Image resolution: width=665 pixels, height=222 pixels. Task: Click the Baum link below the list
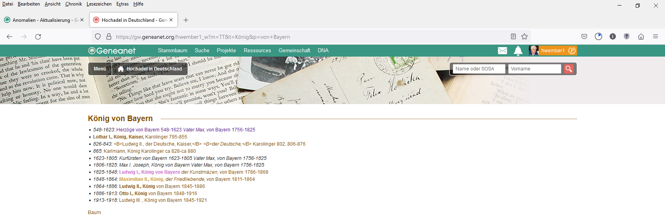(x=94, y=213)
